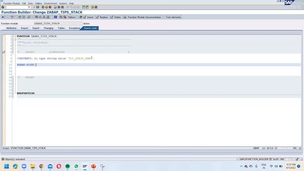
Task: Click the Replace button
Action: tap(102, 17)
